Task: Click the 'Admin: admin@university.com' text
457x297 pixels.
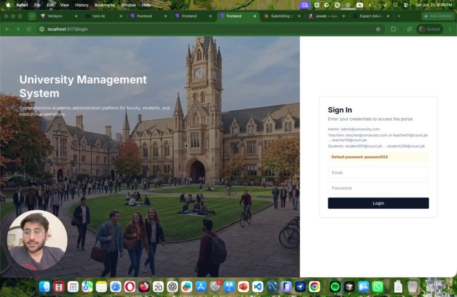Action: (x=354, y=129)
